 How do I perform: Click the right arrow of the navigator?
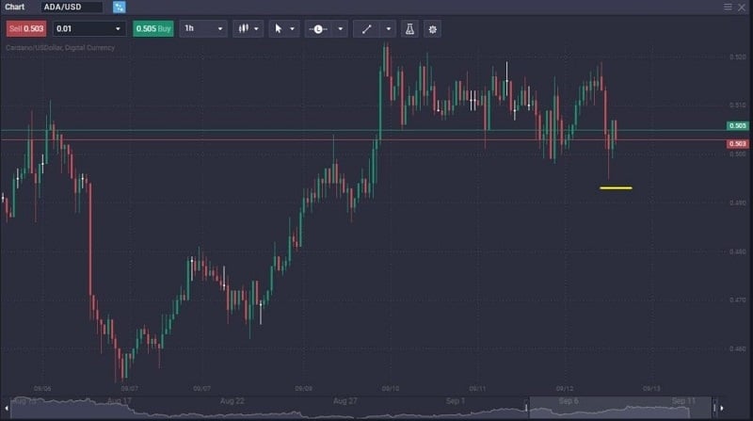click(722, 408)
